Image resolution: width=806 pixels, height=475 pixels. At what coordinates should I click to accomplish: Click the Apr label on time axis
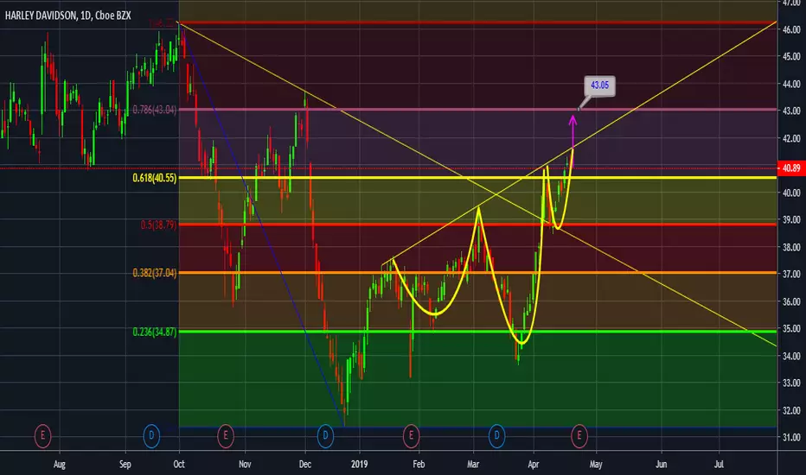coord(534,465)
